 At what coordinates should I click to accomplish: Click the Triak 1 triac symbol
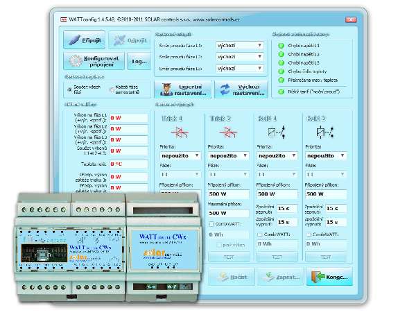point(180,132)
